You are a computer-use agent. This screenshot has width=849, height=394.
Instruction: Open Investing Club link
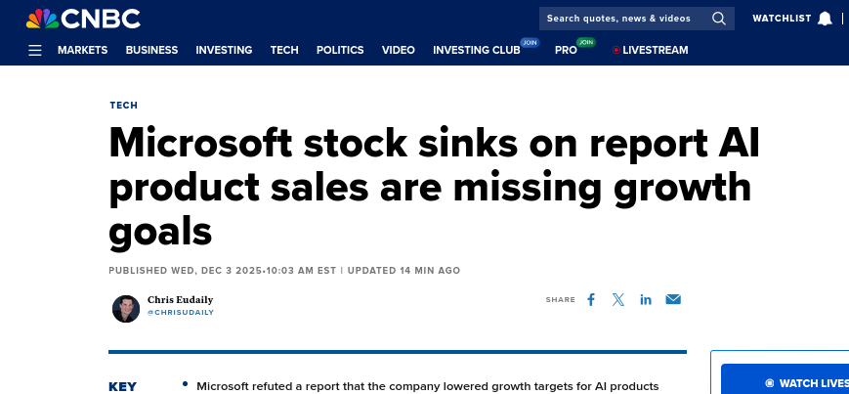(477, 50)
